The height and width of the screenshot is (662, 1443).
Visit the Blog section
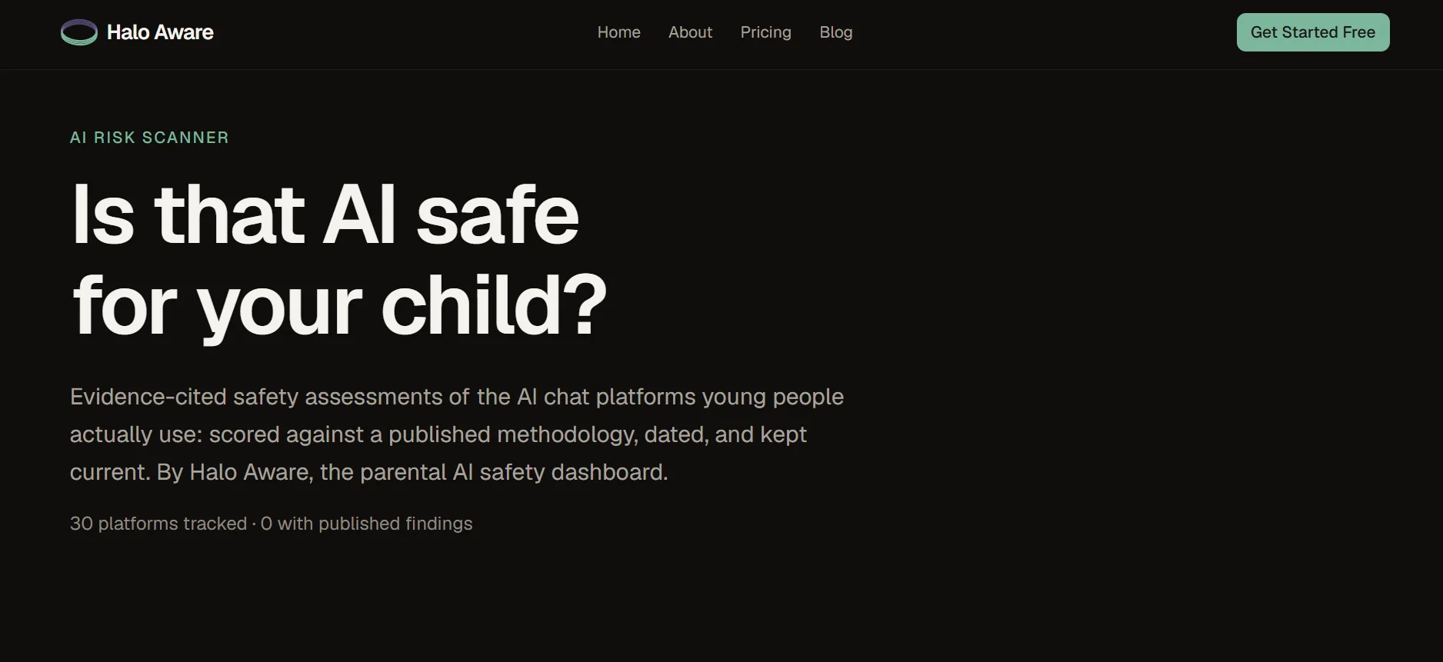pyautogui.click(x=836, y=32)
